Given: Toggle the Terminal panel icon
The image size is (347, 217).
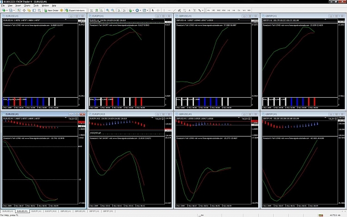Looking at the screenshot, I should click(x=34, y=10).
